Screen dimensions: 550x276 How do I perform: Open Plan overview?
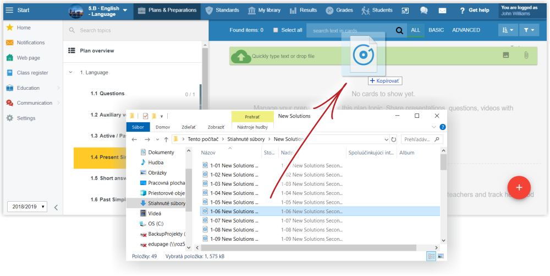(x=97, y=51)
